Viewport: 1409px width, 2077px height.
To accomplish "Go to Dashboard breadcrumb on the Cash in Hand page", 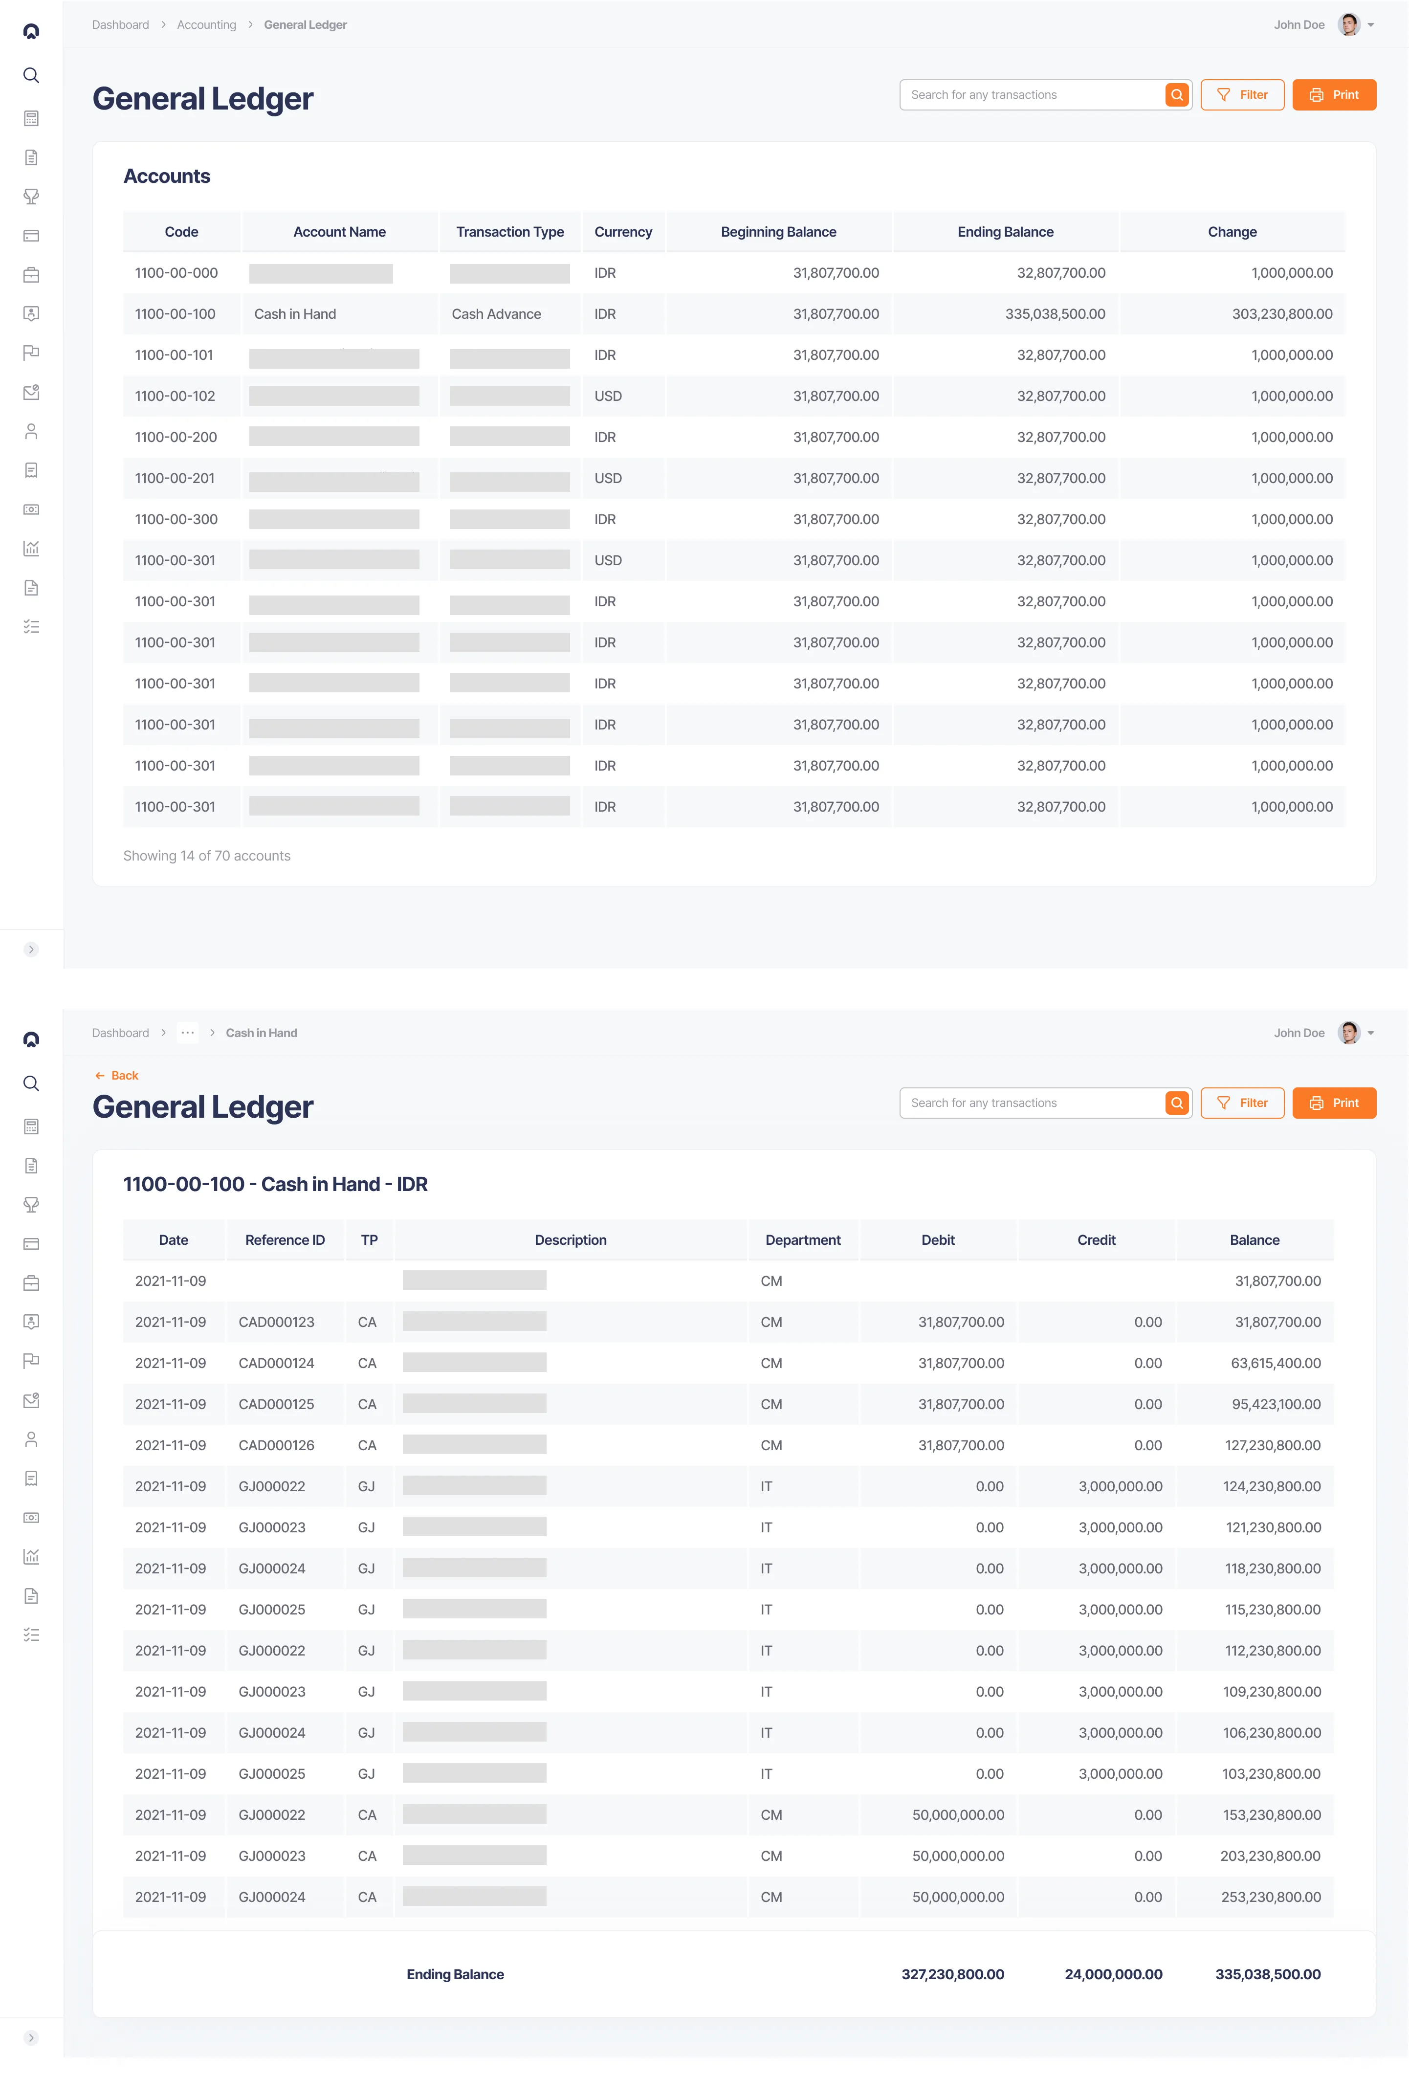I will (x=121, y=1033).
